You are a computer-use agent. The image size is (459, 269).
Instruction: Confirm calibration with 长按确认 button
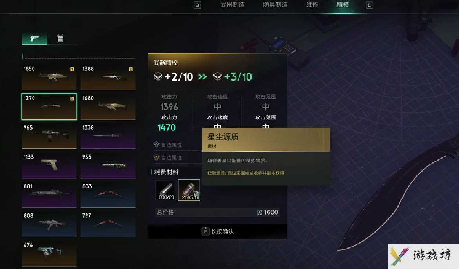point(218,231)
